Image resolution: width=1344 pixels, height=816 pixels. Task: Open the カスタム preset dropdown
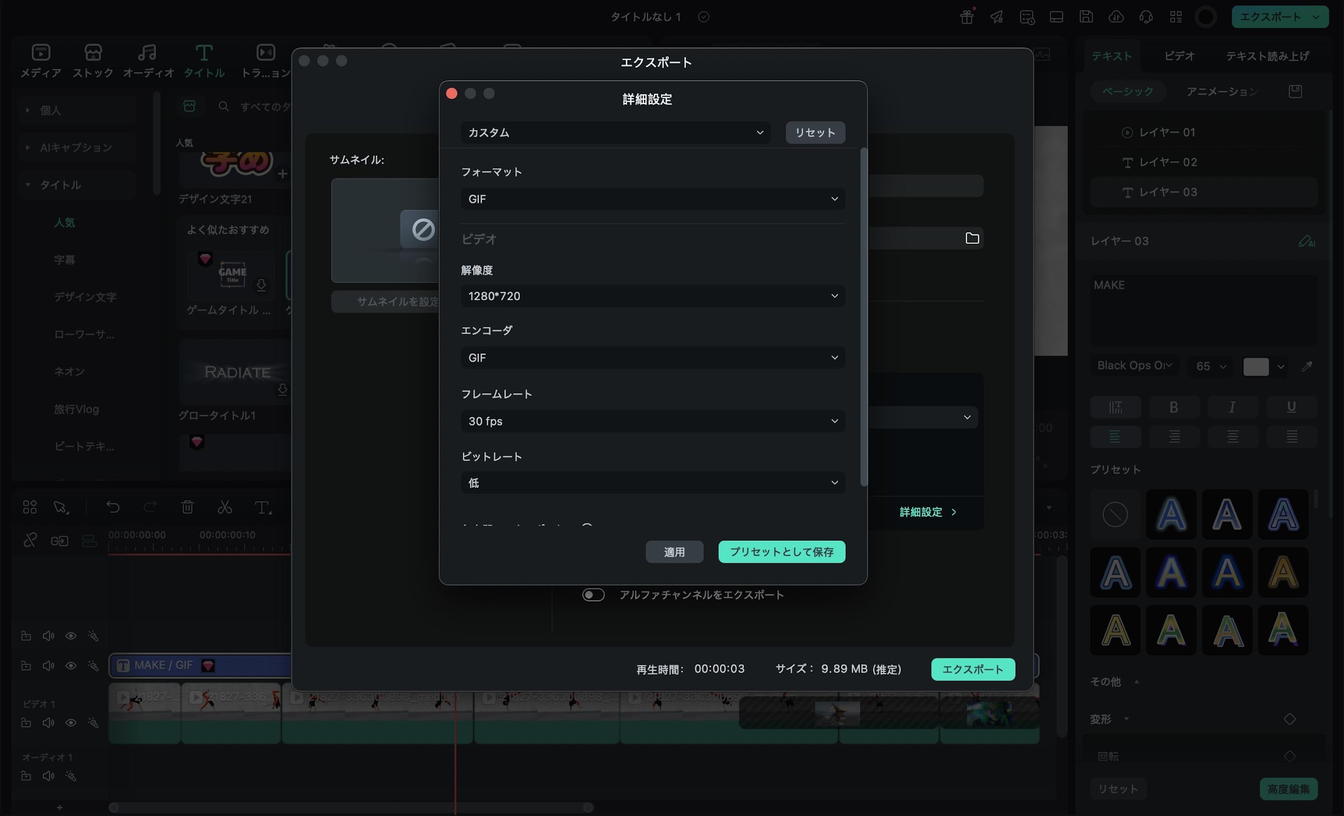point(615,133)
